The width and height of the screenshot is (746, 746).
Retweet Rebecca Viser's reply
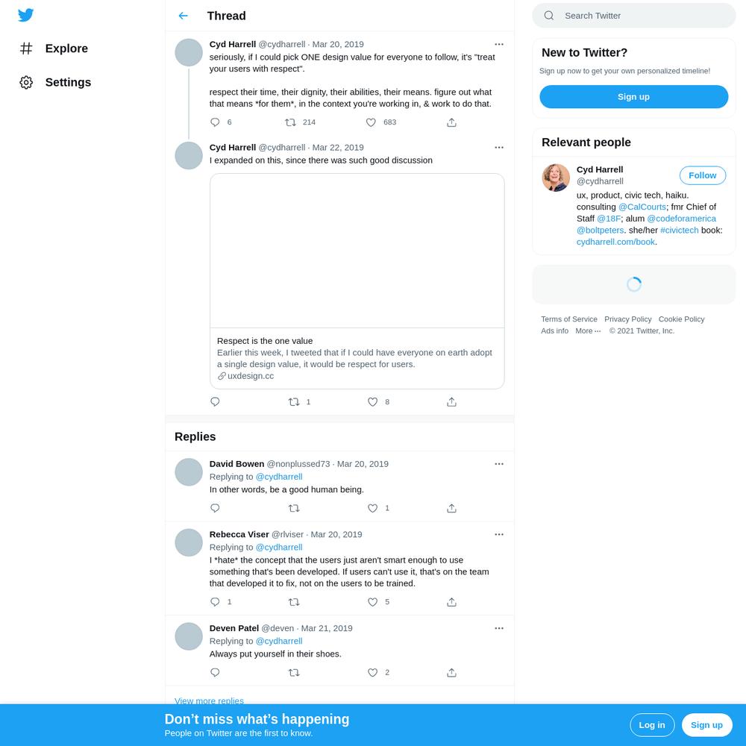click(x=294, y=602)
